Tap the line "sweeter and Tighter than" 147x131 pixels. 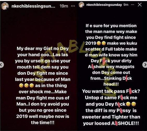click(111, 117)
